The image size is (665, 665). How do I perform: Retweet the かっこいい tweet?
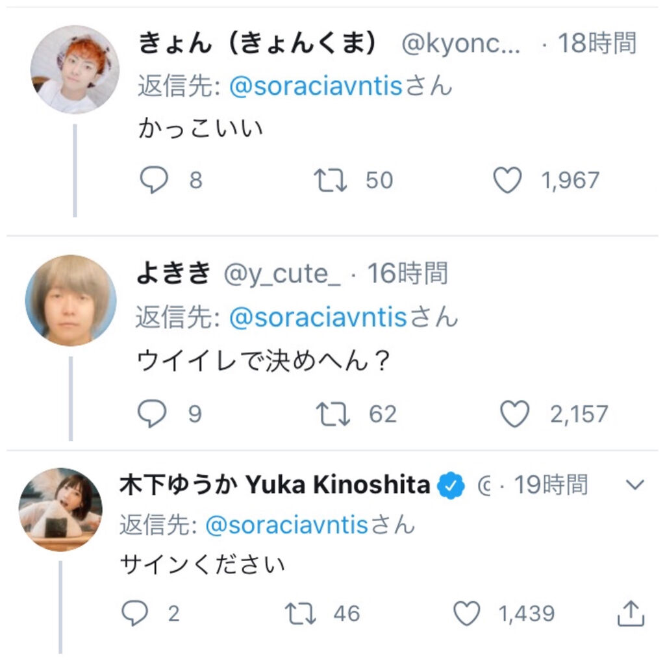331,180
